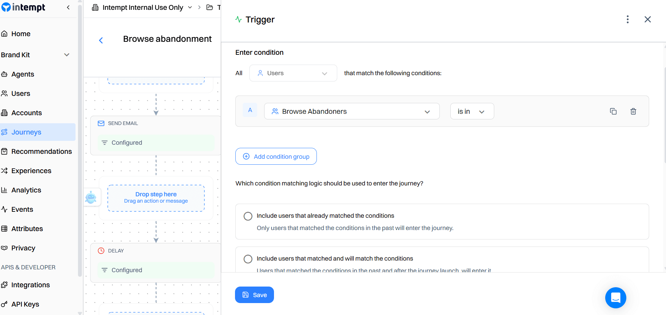
Task: Delete the Browse Abandoners condition
Action: pos(633,111)
